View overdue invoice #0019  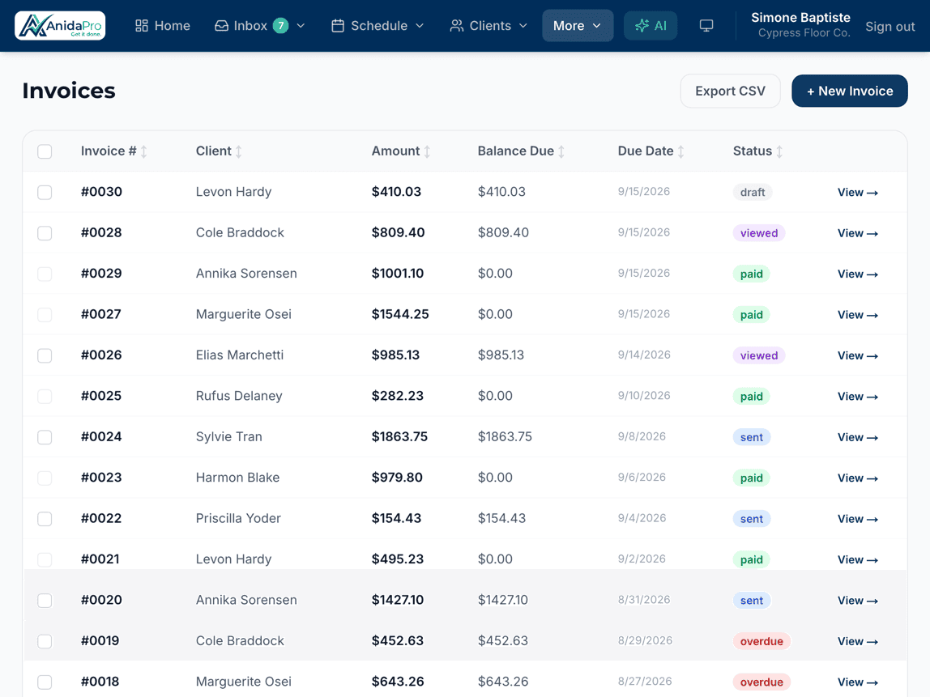pyautogui.click(x=858, y=641)
